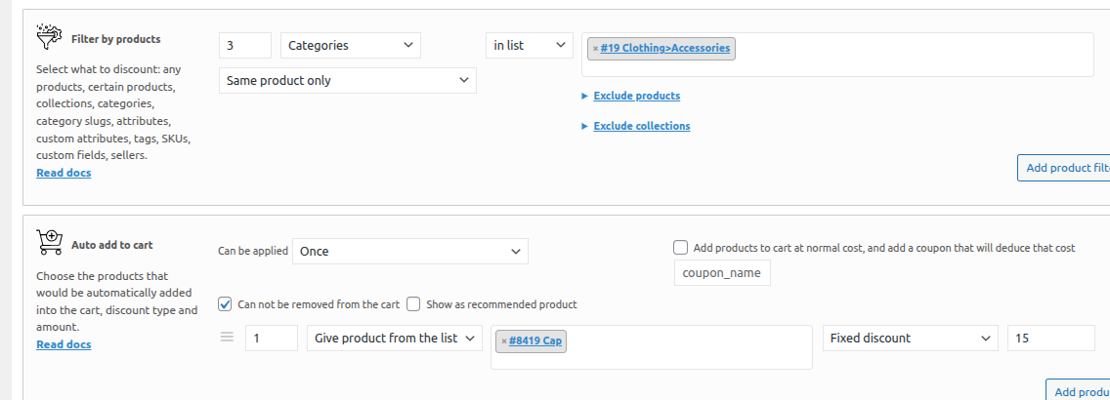The image size is (1110, 400).
Task: Remove the #19 Clothing>Accessories tag
Action: coord(595,49)
